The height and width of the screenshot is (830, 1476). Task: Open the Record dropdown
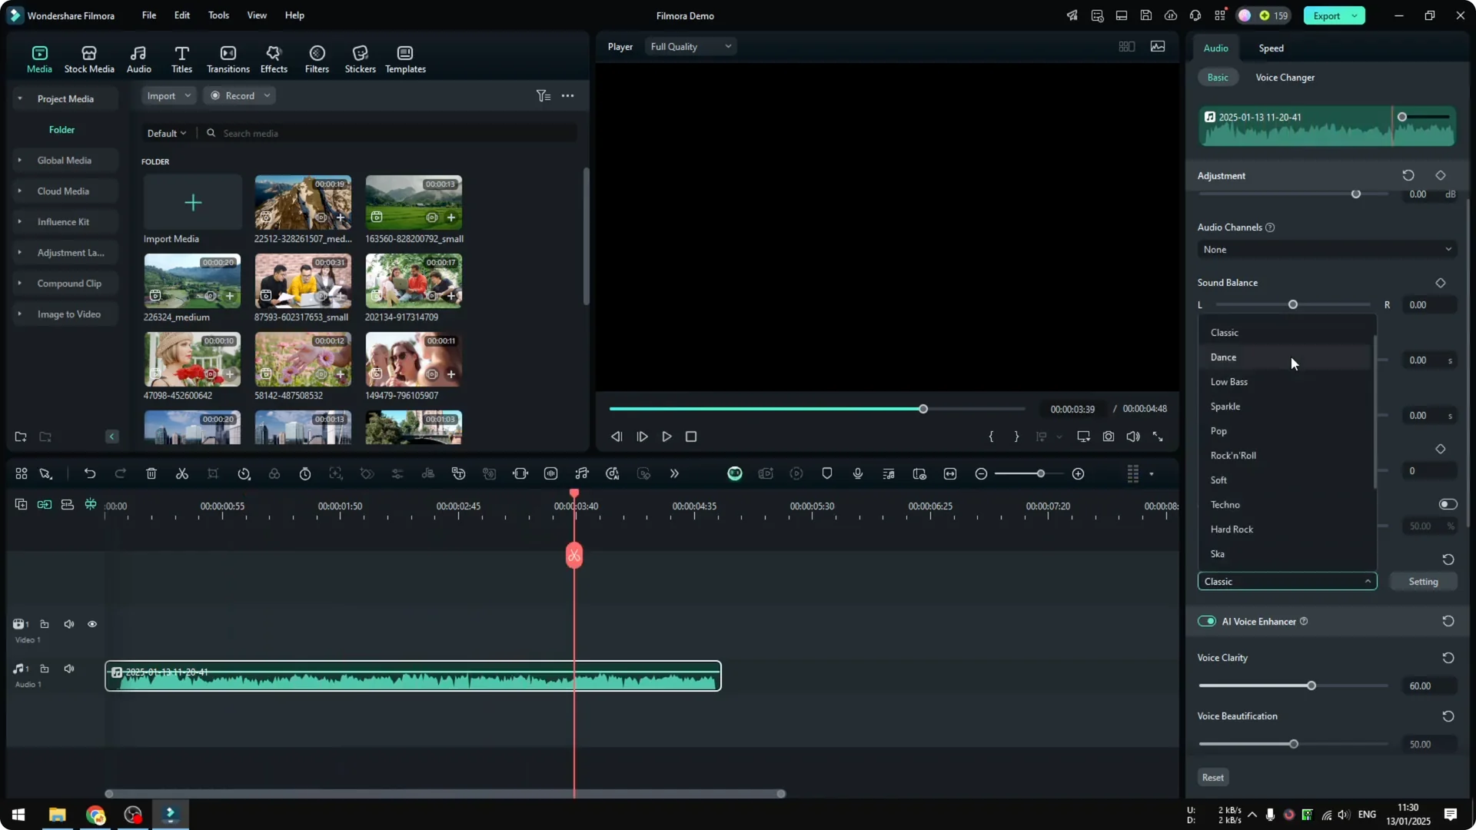point(241,96)
